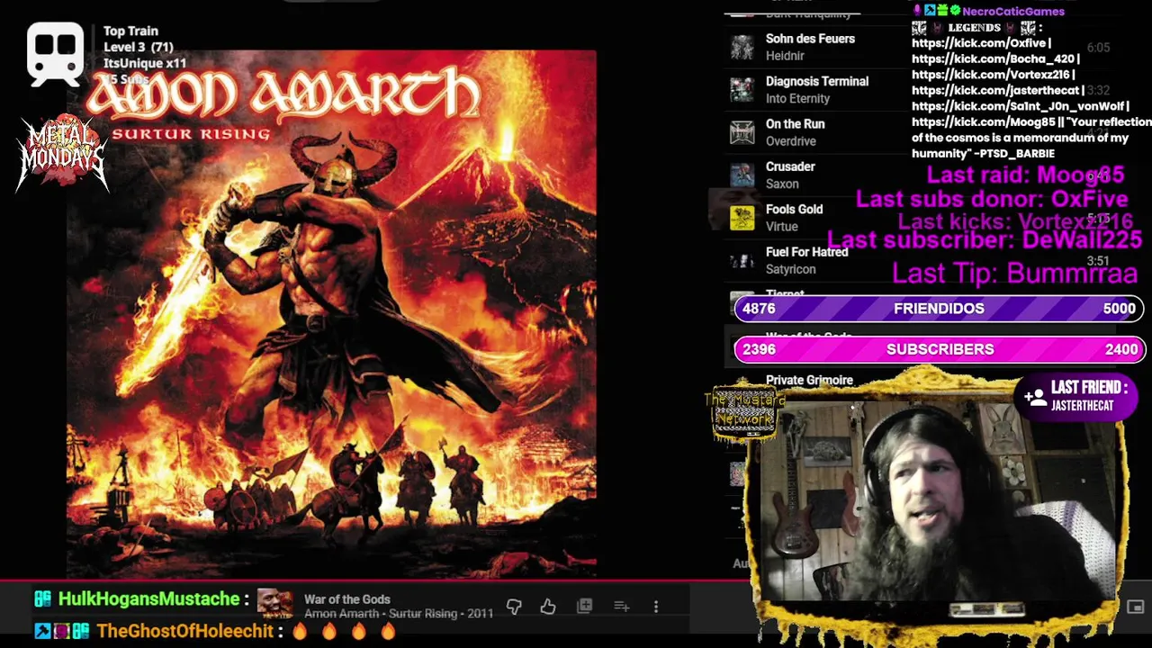Image resolution: width=1152 pixels, height=648 pixels.
Task: Select Diagnosis Terminal album thumbnail
Action: coord(742,90)
